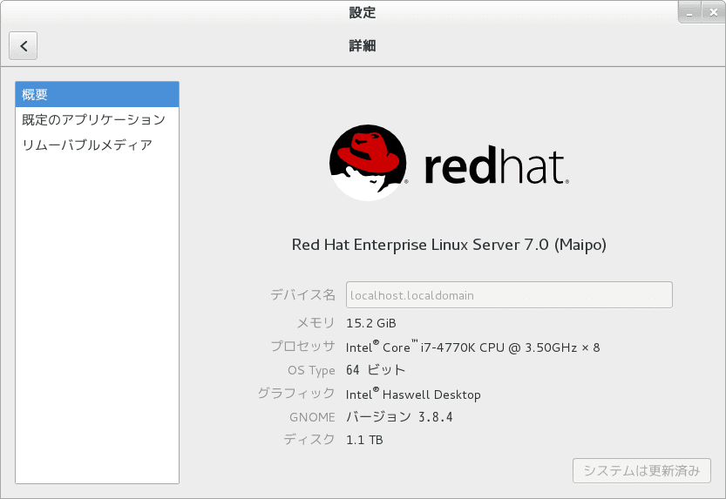726x499 pixels.
Task: Select 概要 in the sidebar
Action: pyautogui.click(x=98, y=94)
